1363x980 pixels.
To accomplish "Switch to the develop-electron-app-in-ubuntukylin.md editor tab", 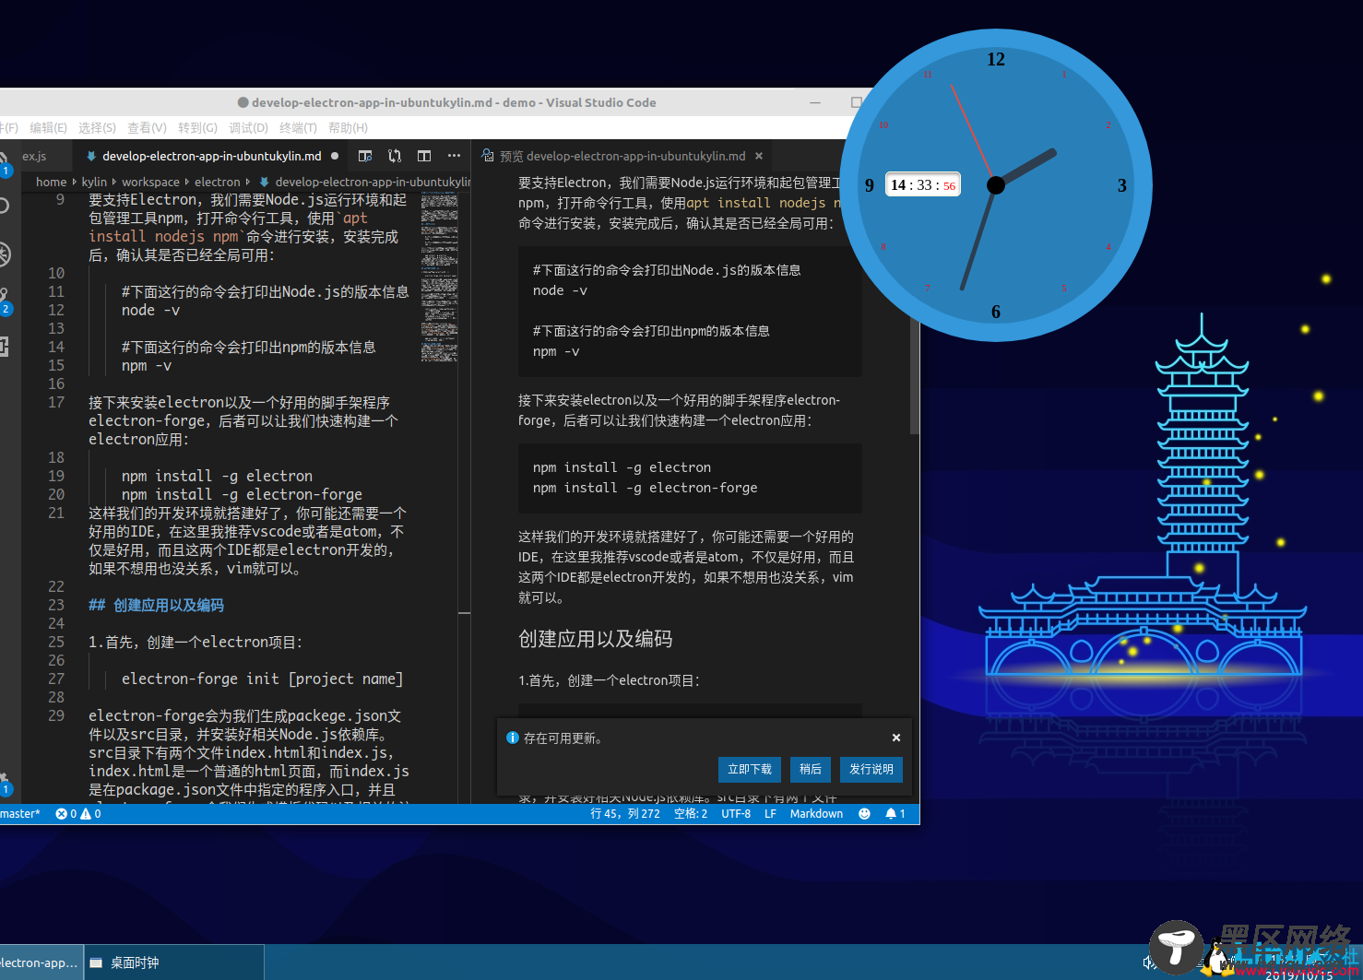I will 211,156.
